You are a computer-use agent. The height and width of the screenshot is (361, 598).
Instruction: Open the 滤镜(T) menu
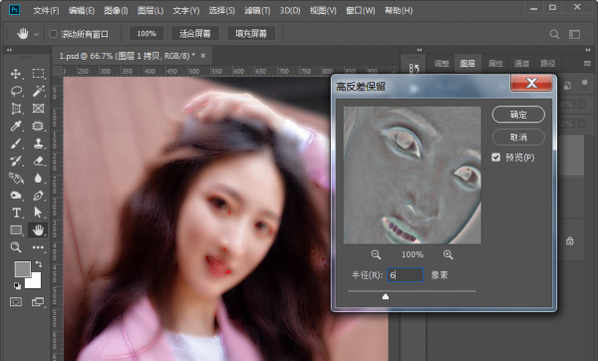pos(257,11)
